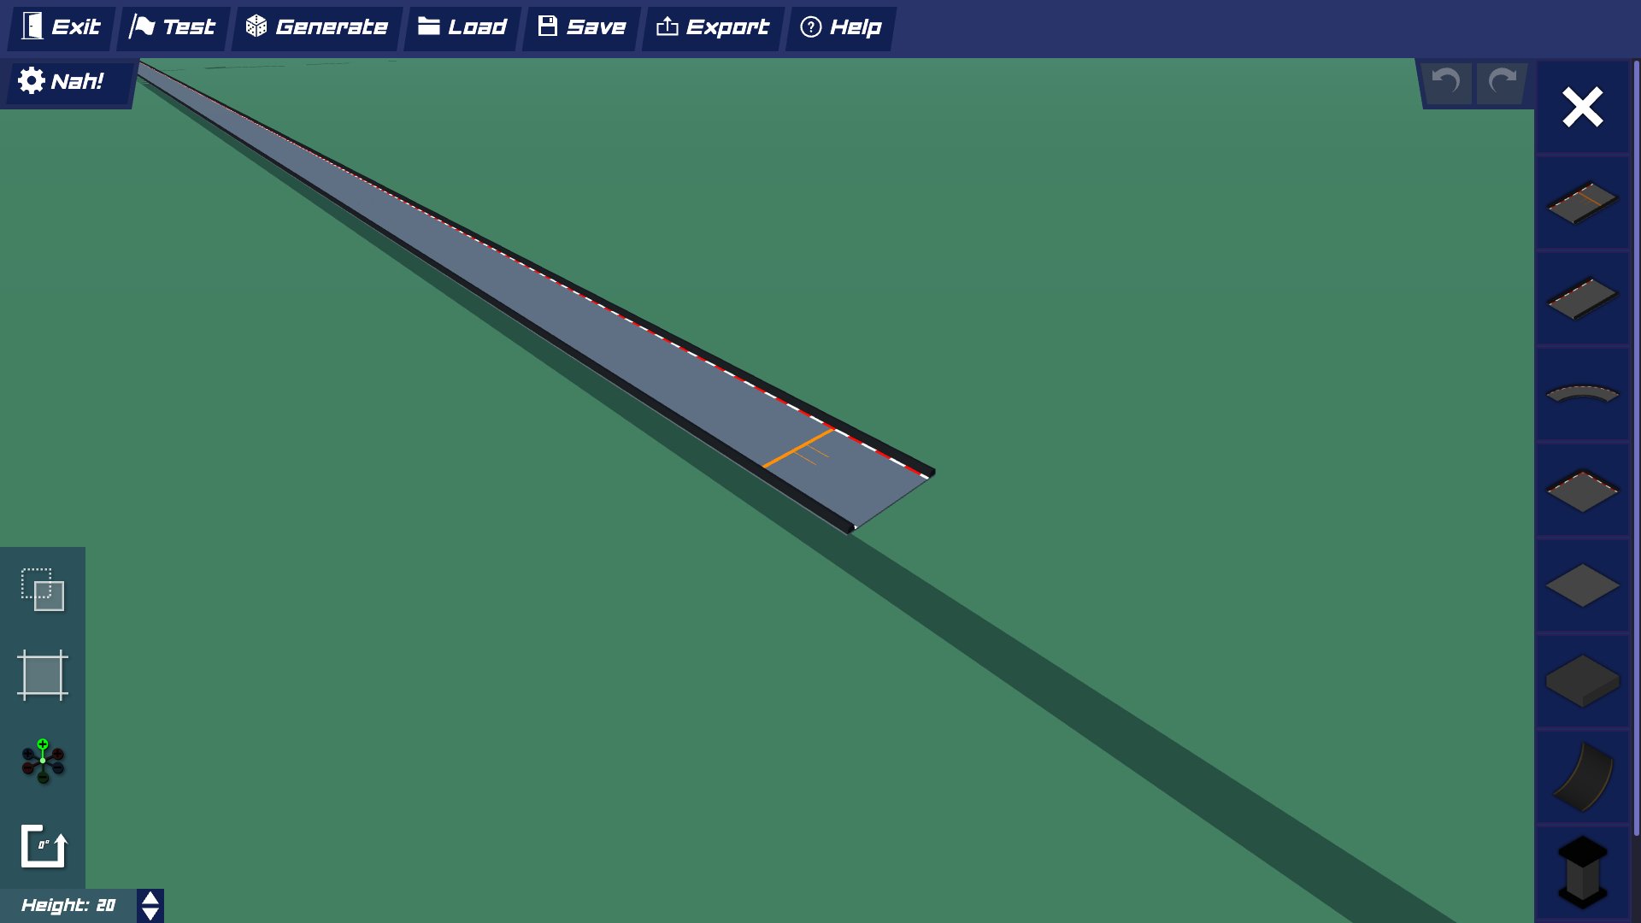Choose the straight start line track piece

click(1581, 203)
